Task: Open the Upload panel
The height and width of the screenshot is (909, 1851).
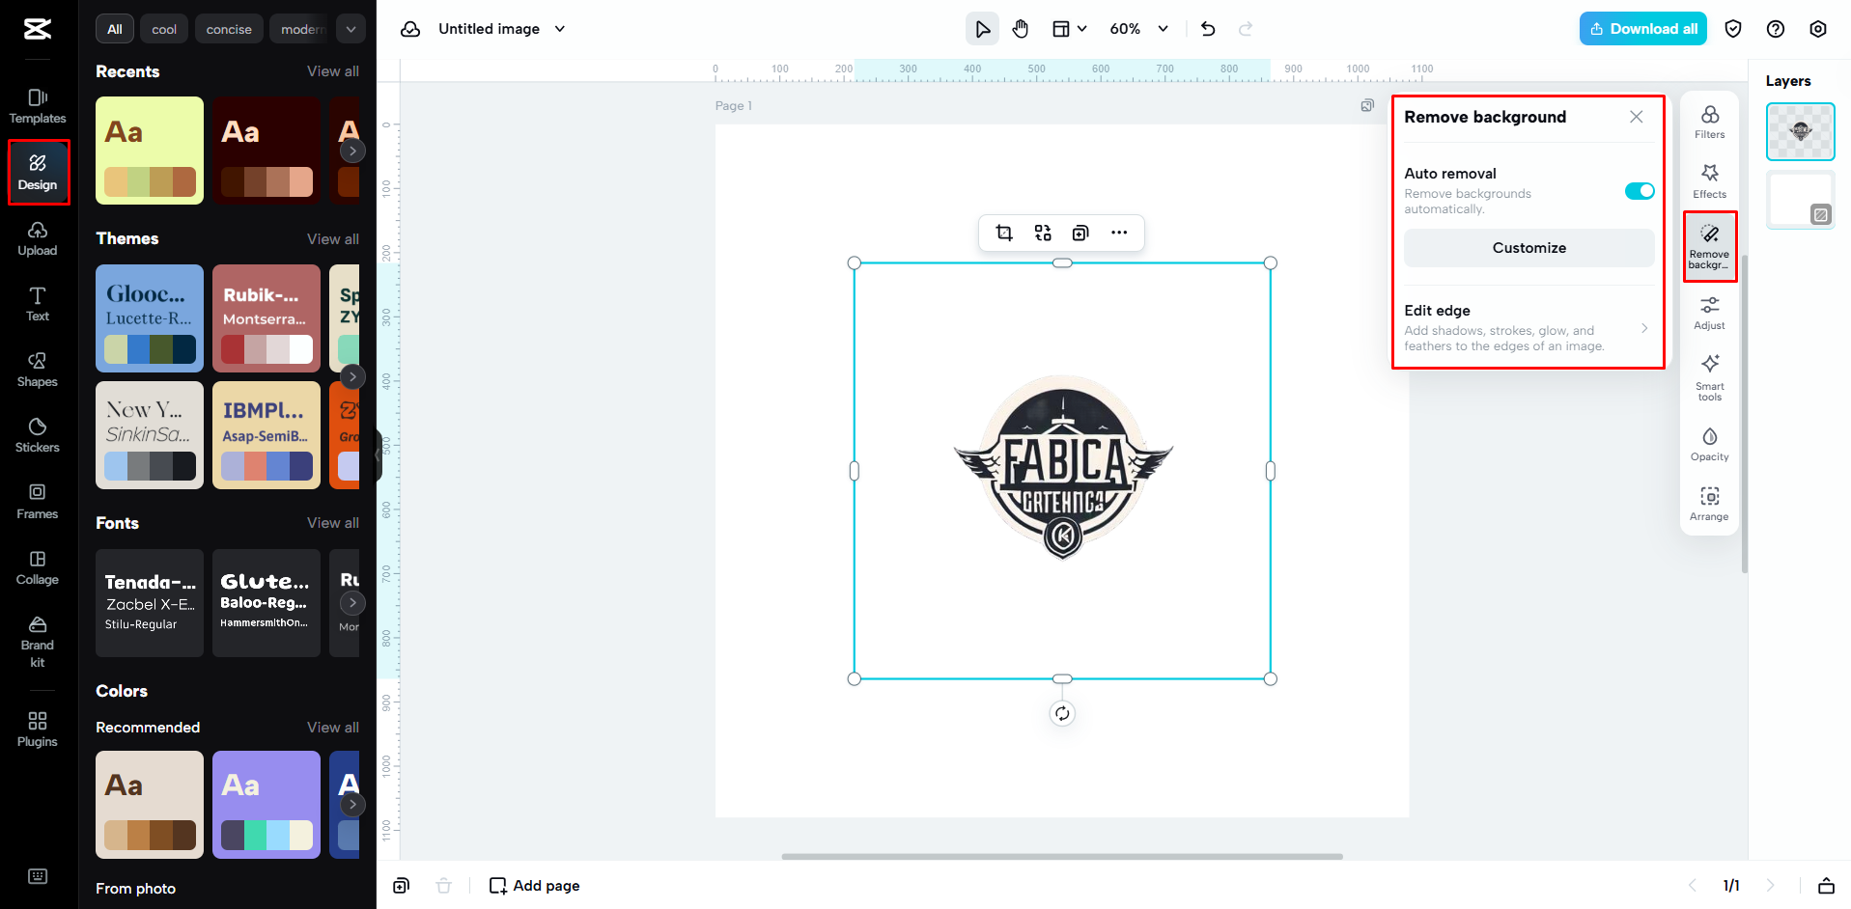Action: click(x=37, y=238)
